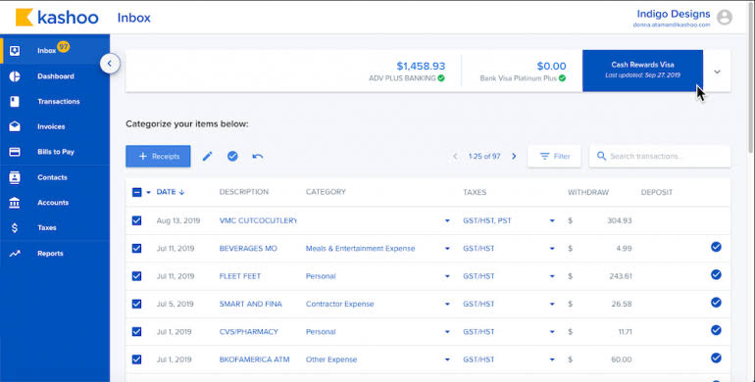Viewport: 755px width, 382px height.
Task: Open the user profile avatar icon
Action: coord(725,18)
